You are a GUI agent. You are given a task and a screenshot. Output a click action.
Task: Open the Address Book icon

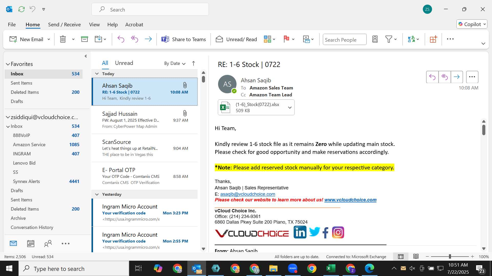point(375,39)
